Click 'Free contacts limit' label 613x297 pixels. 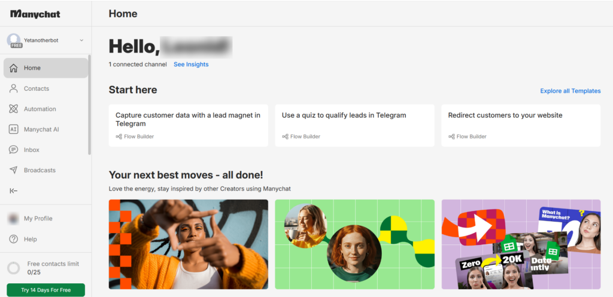tap(53, 264)
